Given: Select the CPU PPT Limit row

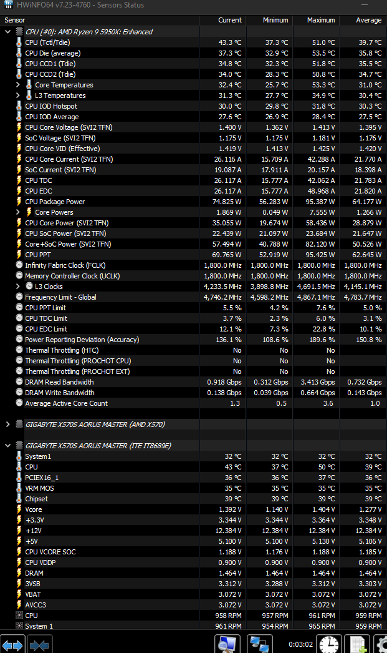Looking at the screenshot, I should coord(193,308).
